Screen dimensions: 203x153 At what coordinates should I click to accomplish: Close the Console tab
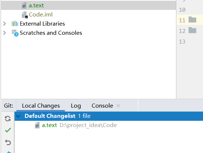tap(118, 106)
